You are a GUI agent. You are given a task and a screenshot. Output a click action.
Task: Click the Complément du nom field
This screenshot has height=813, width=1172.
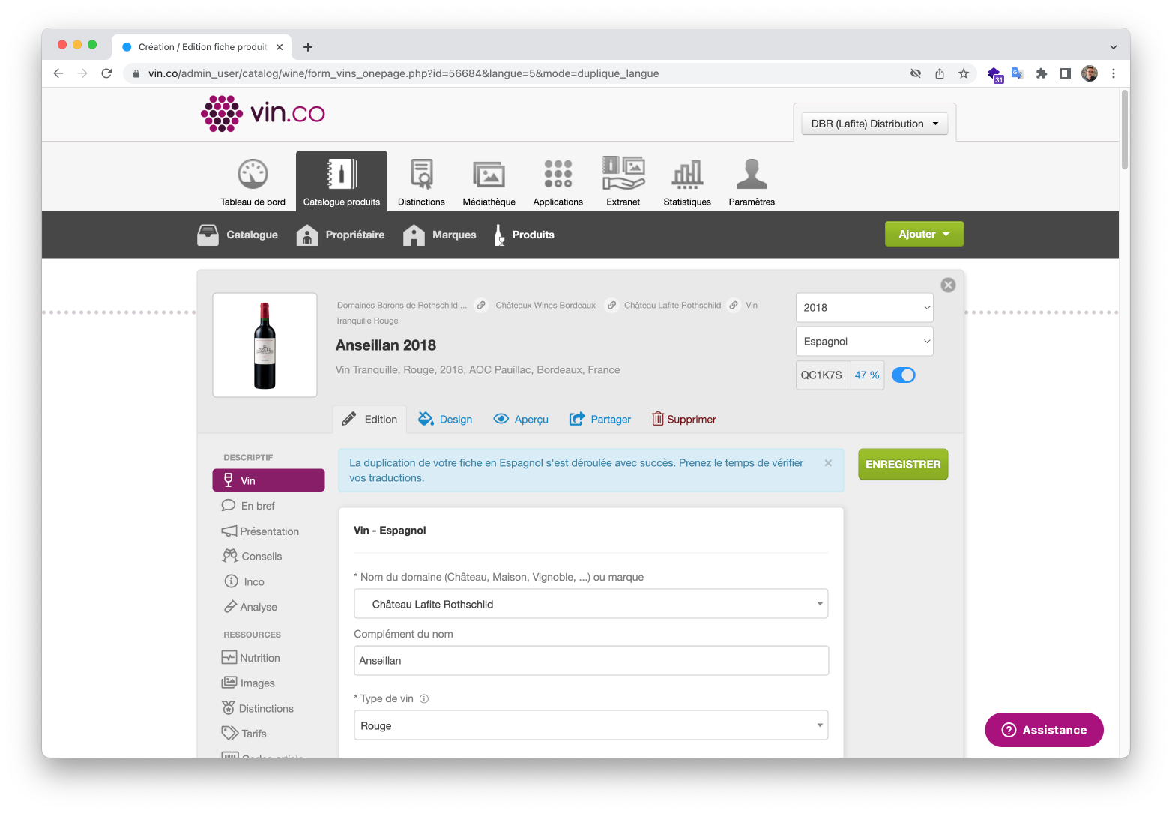point(590,660)
